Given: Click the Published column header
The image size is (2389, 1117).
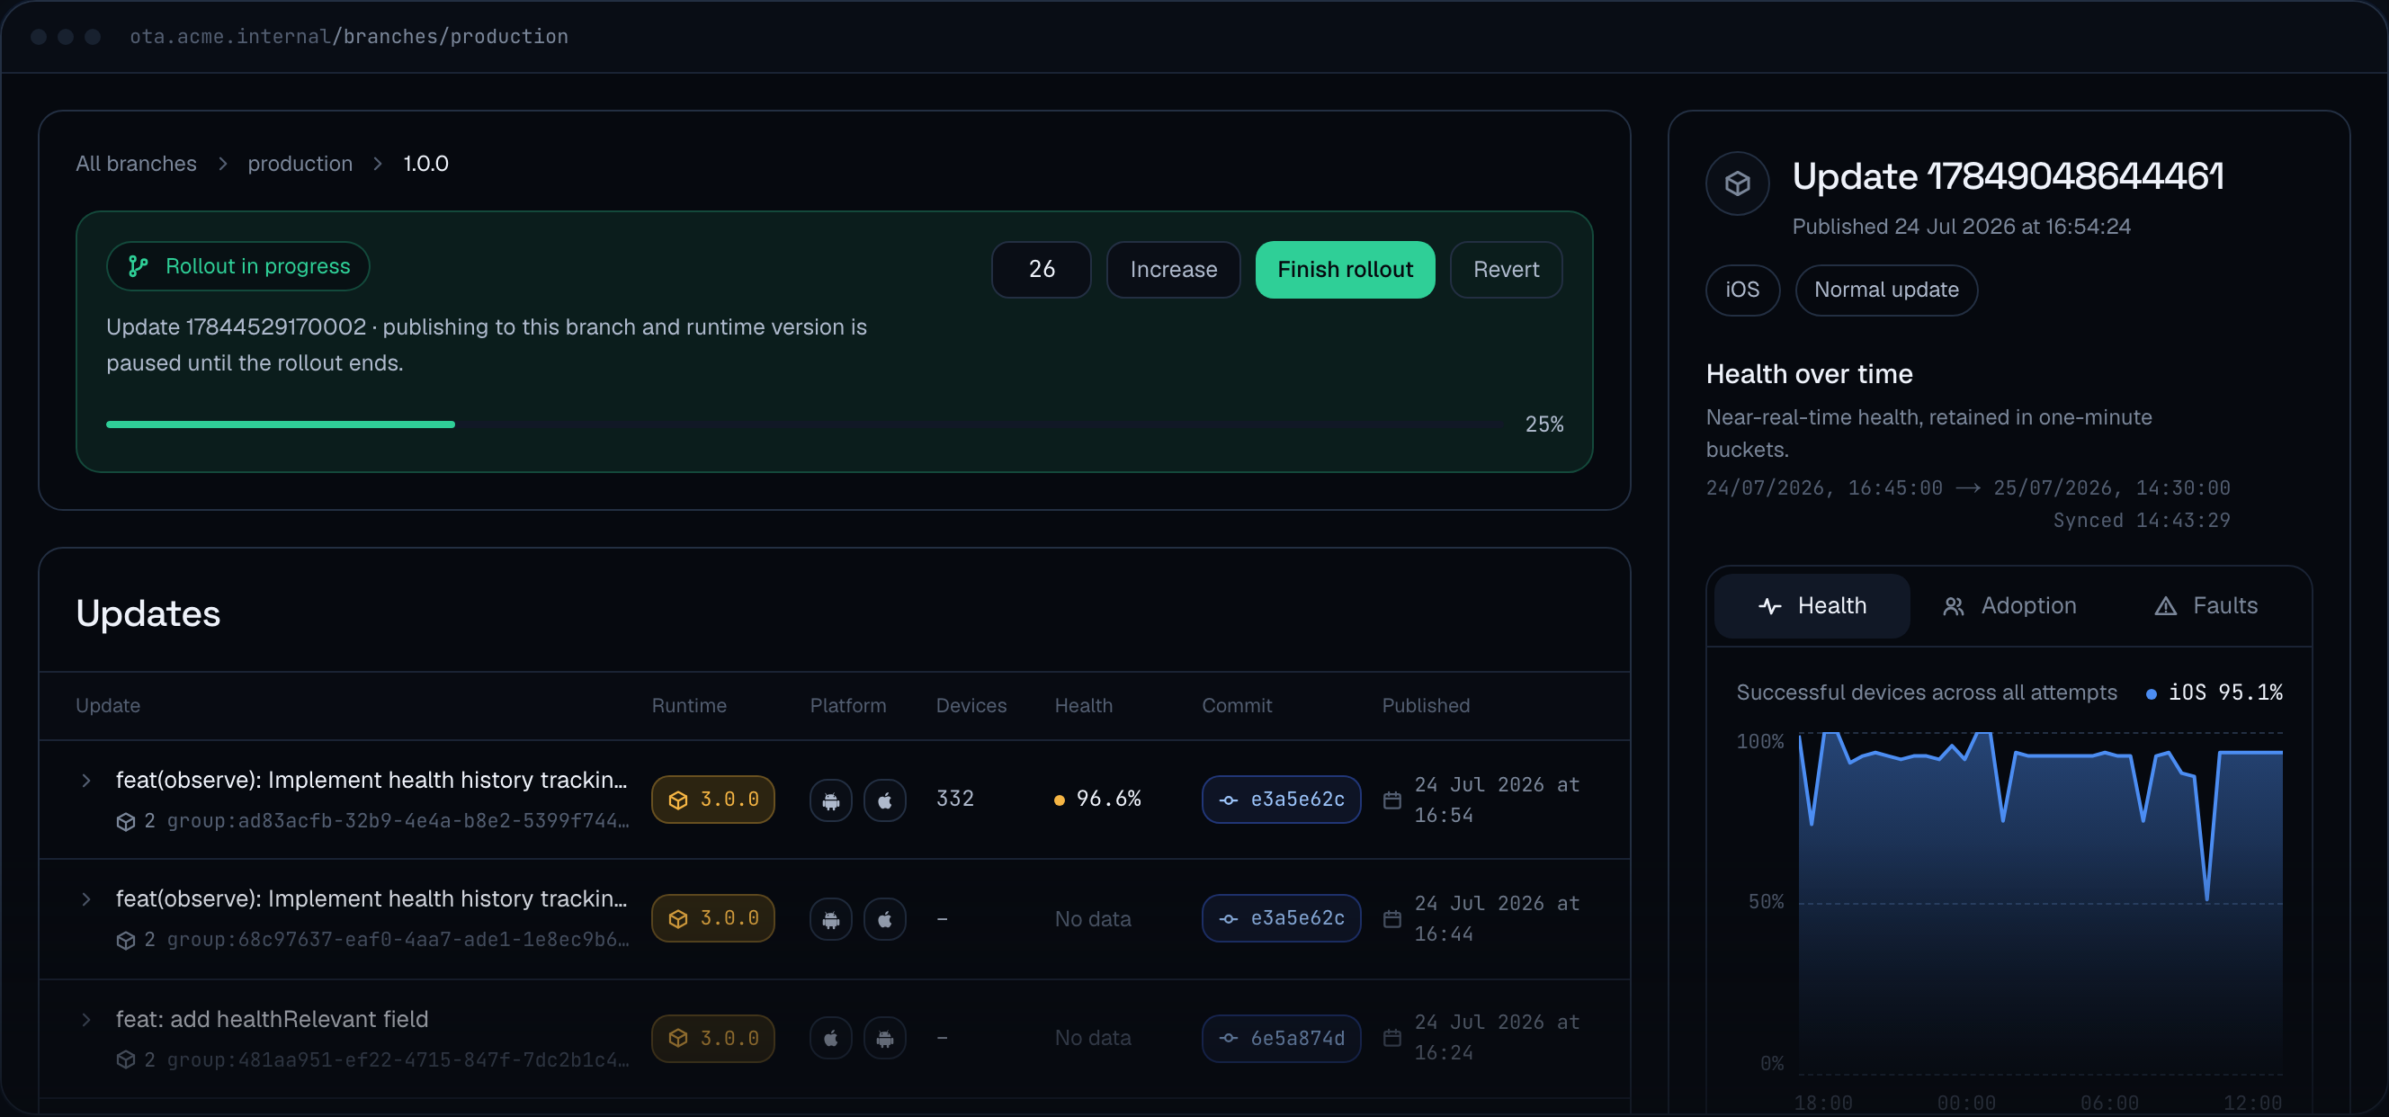Looking at the screenshot, I should pyautogui.click(x=1426, y=705).
